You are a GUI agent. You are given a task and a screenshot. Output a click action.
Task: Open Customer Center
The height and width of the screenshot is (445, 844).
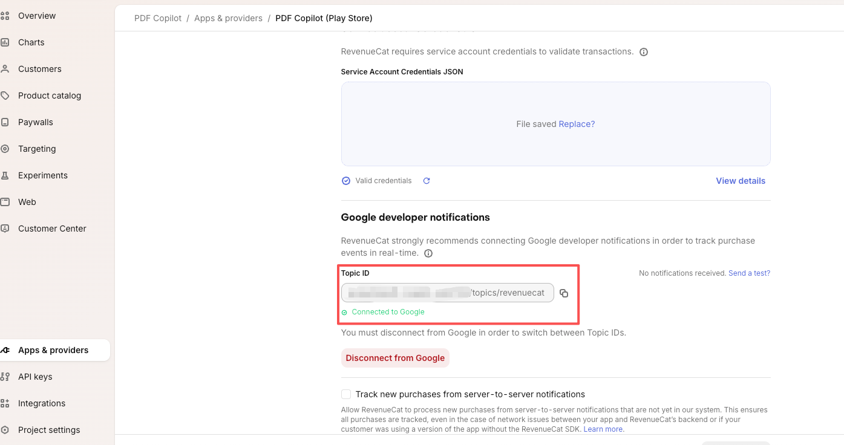click(x=52, y=229)
